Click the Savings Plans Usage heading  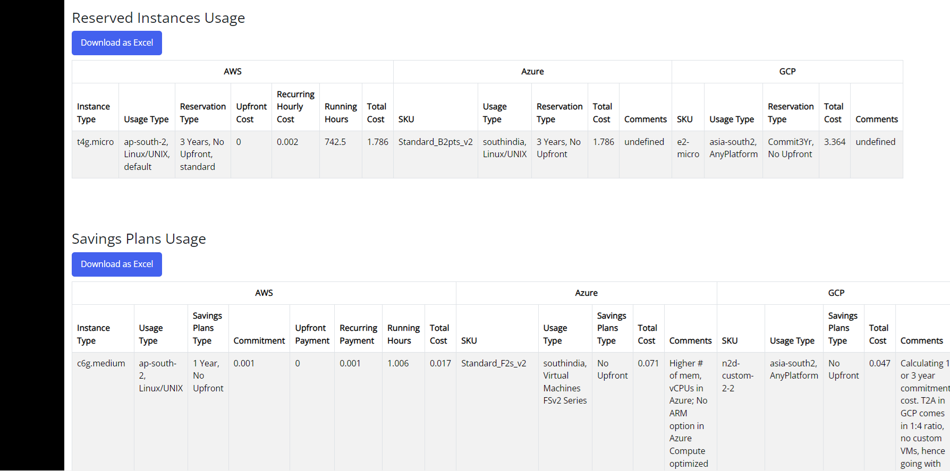click(139, 239)
